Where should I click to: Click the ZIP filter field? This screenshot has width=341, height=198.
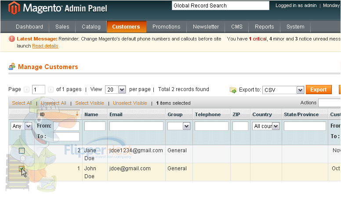240,126
